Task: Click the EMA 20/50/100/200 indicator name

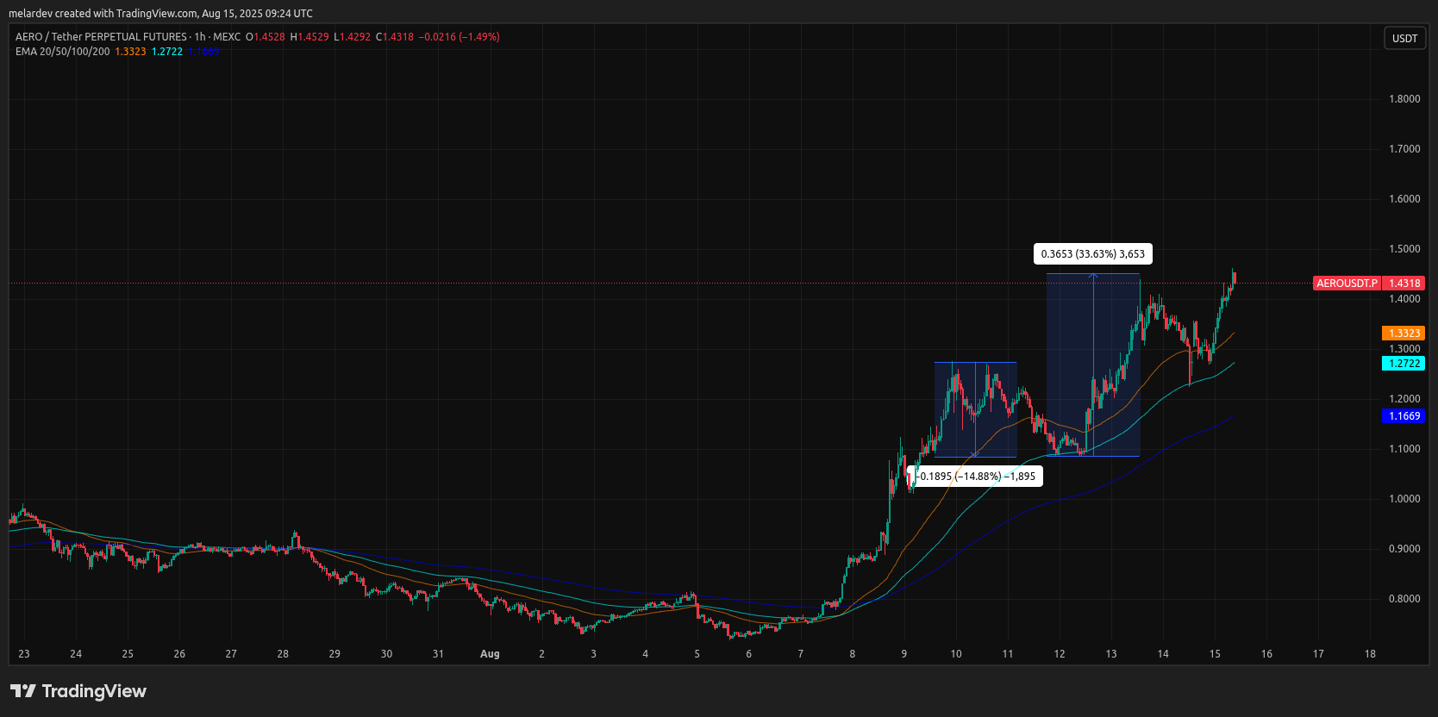Action: [63, 52]
